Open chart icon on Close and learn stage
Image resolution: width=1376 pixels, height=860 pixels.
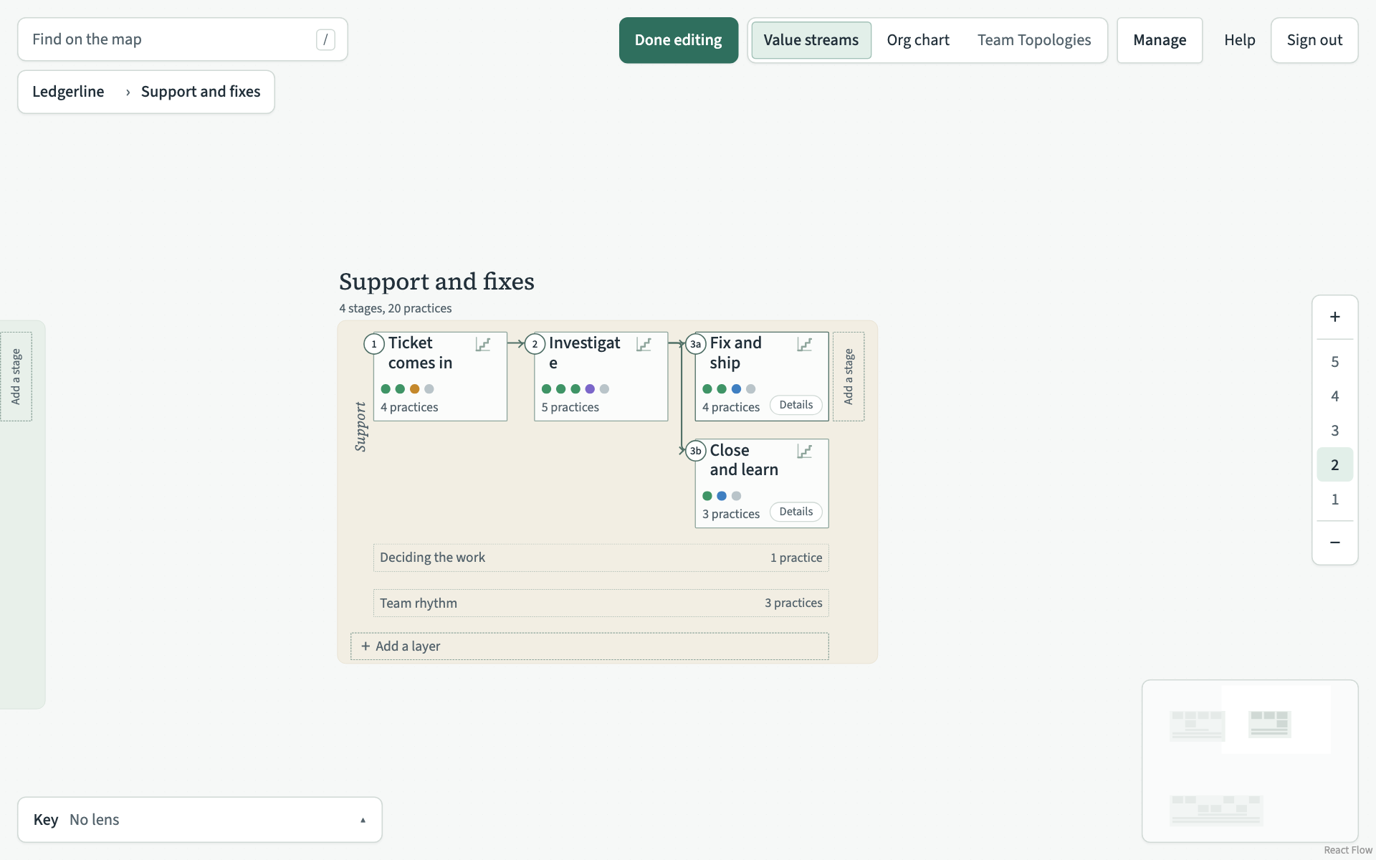click(804, 451)
